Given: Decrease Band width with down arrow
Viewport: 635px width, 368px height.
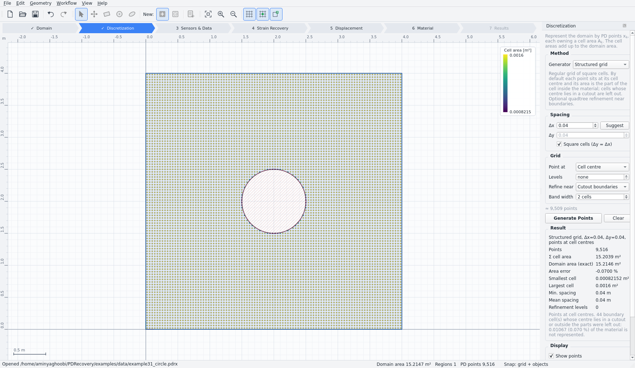Looking at the screenshot, I should pos(626,198).
